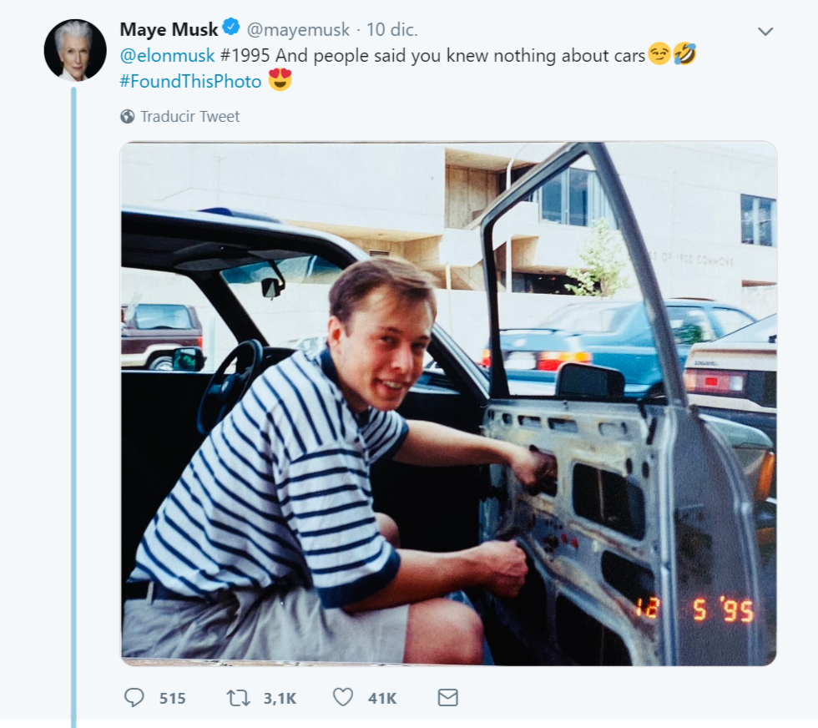Open the attached 1995 car photo
818x728 pixels.
point(448,403)
